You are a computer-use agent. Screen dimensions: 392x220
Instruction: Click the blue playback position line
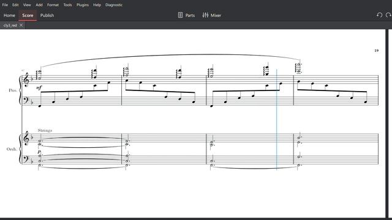point(276,120)
